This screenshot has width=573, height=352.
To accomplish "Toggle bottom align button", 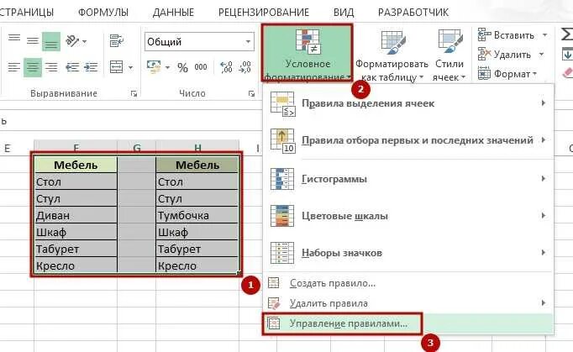I will pos(51,41).
